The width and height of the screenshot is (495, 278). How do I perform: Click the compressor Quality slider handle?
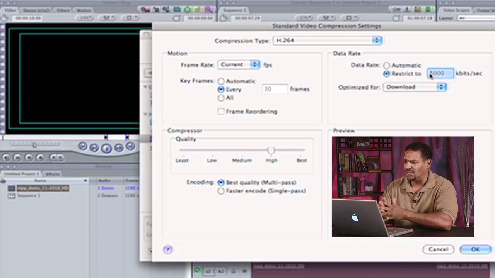tap(271, 151)
